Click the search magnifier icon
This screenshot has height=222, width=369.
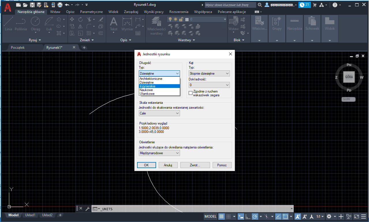click(x=260, y=5)
